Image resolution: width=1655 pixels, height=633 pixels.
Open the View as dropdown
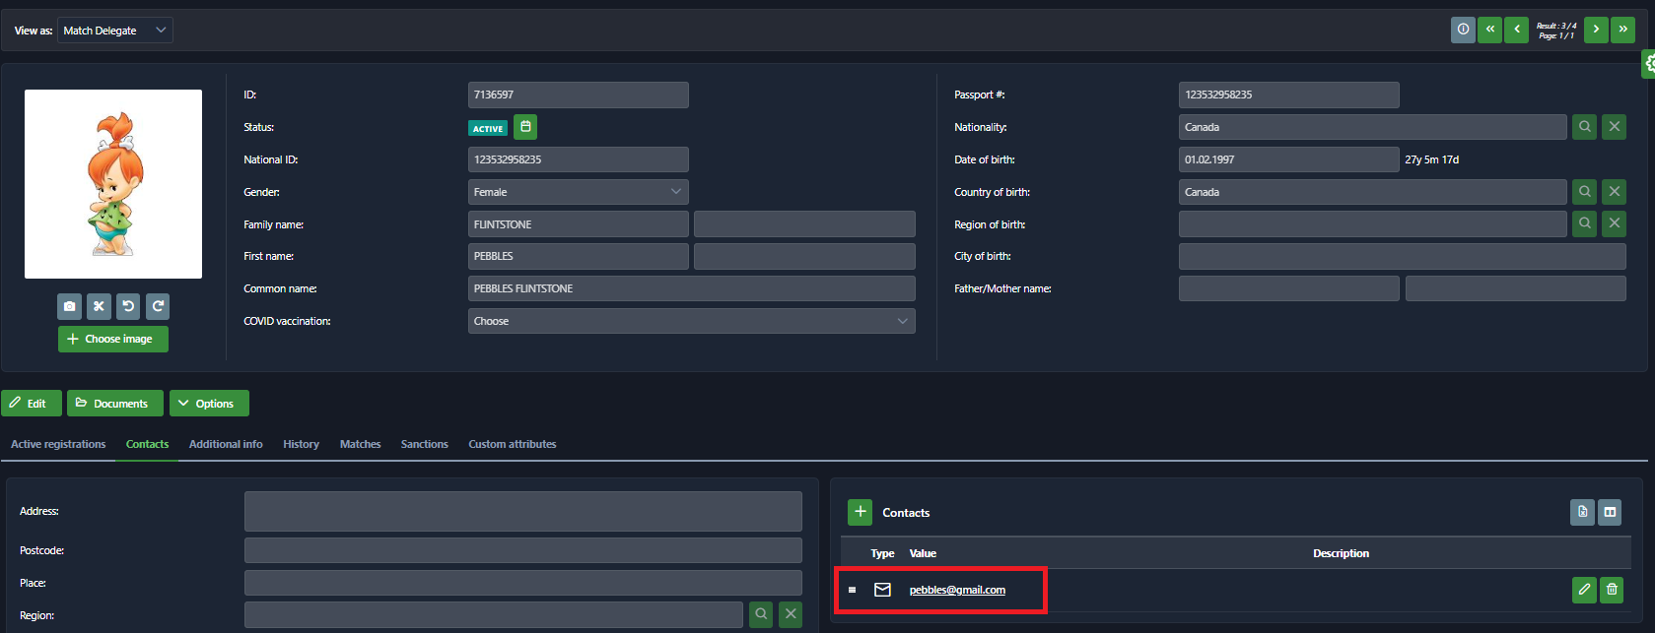[114, 31]
